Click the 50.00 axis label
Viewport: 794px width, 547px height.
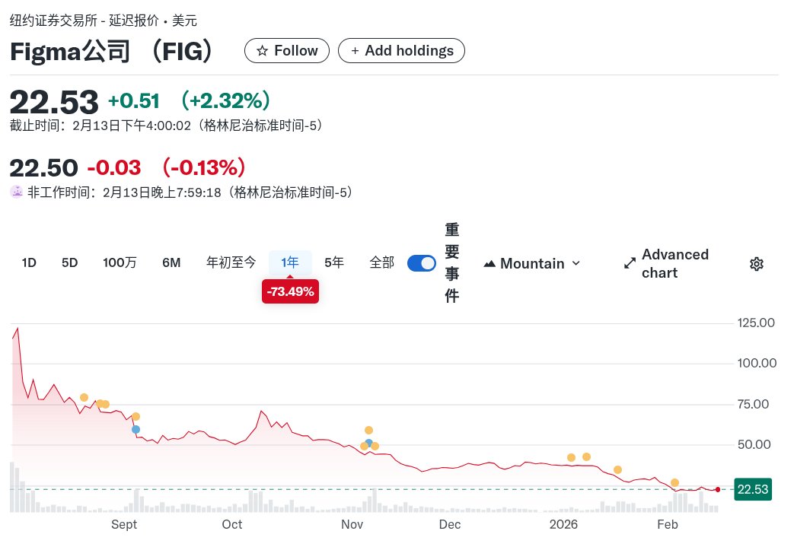(x=754, y=445)
